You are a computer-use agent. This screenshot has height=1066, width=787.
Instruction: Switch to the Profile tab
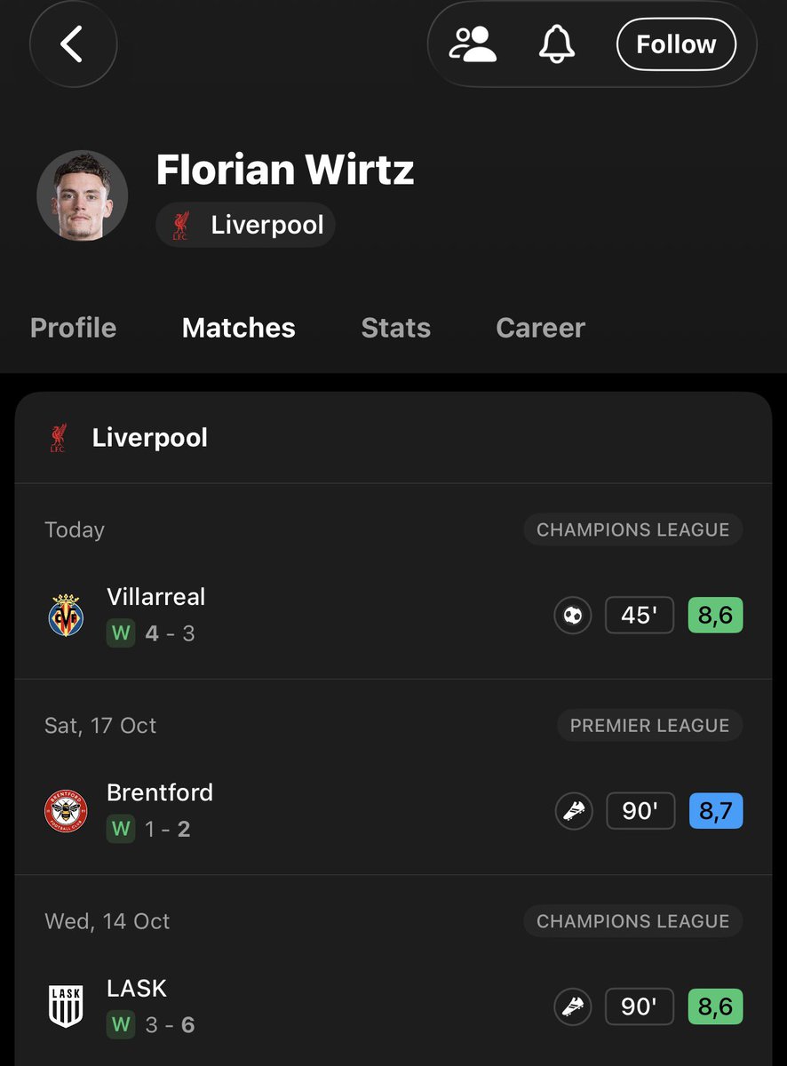click(x=73, y=328)
